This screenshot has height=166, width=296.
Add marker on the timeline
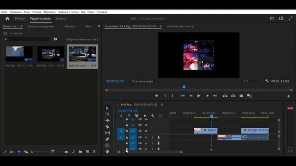[x=145, y=116]
